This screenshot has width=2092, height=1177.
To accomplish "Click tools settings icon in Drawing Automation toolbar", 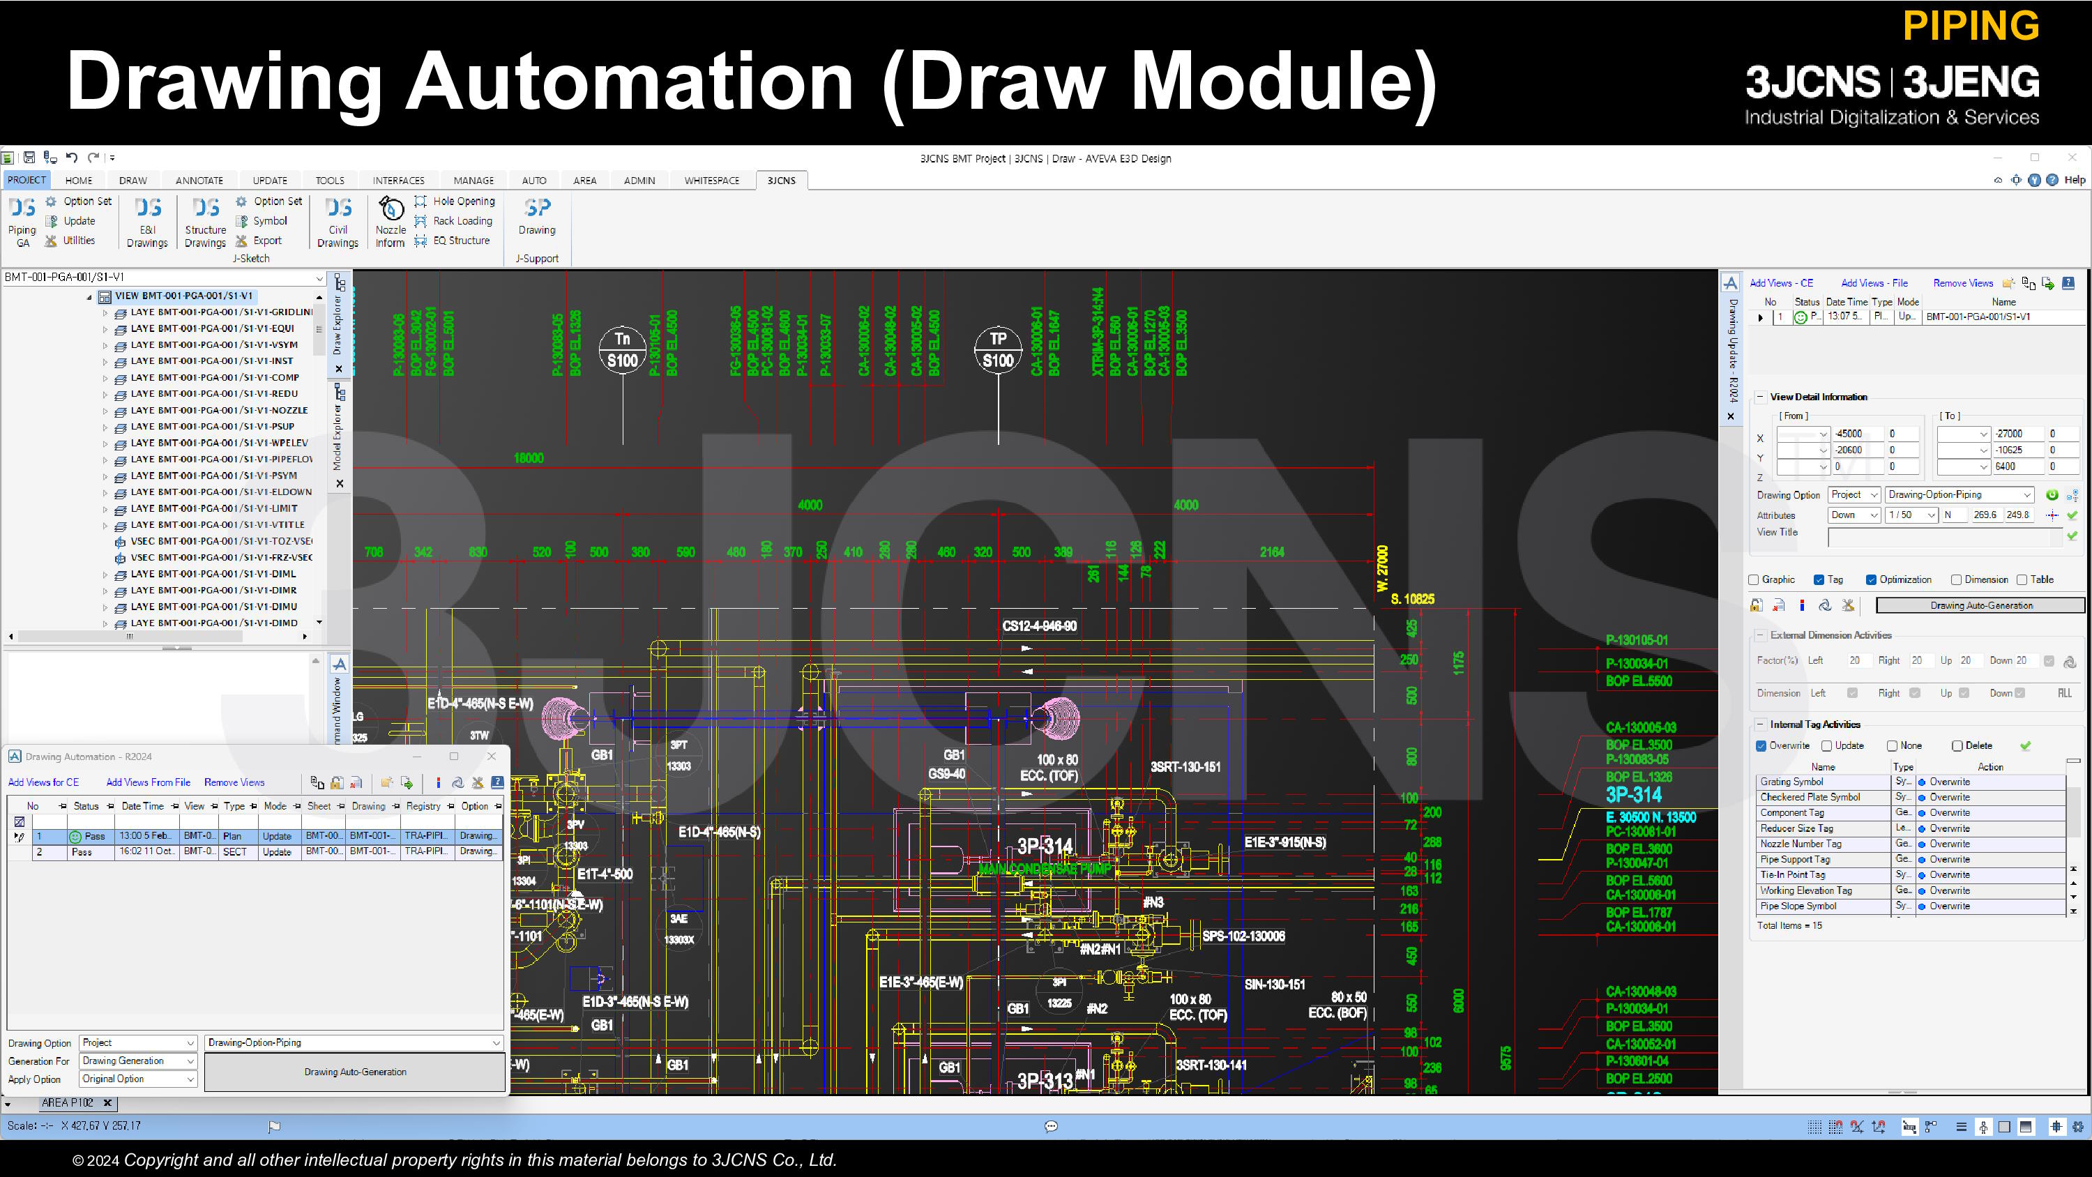I will pos(478,782).
